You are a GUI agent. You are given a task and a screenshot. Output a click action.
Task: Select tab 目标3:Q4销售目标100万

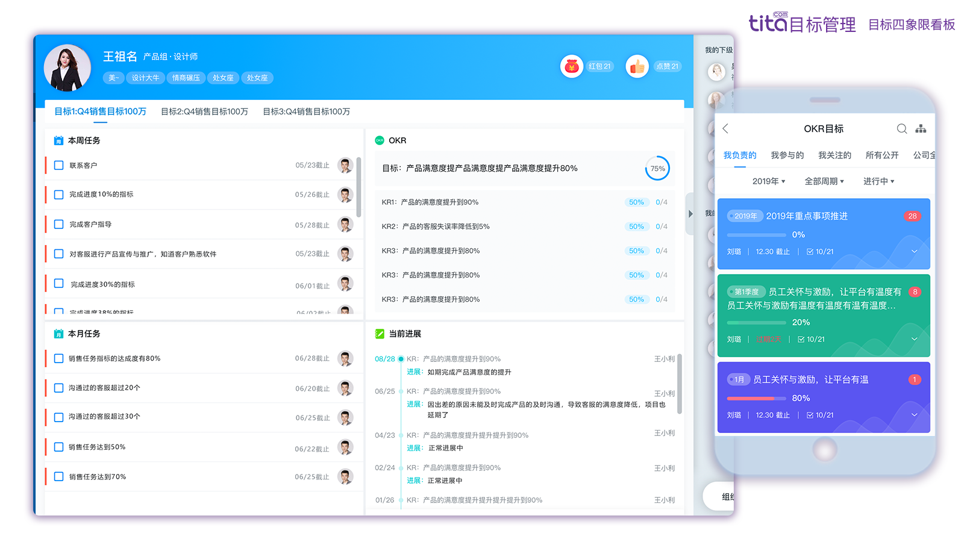click(306, 111)
